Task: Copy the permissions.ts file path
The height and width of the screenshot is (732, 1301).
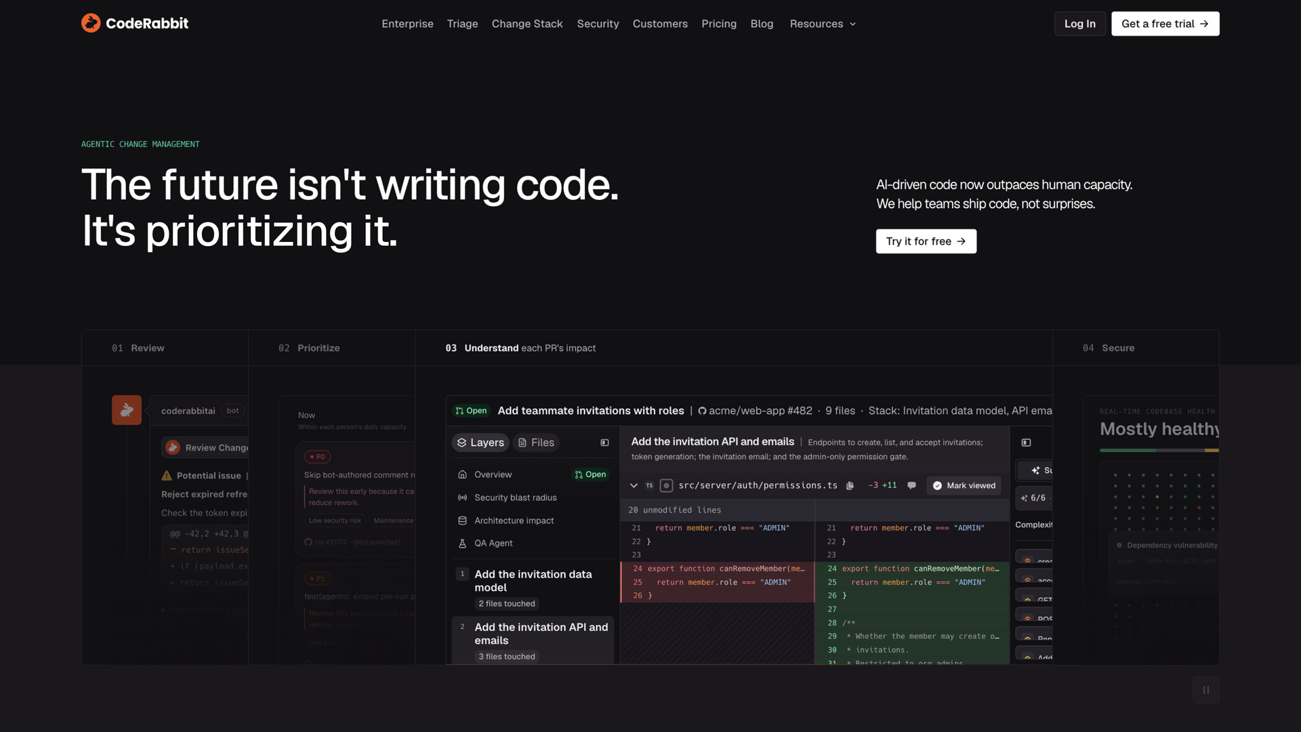Action: point(850,485)
